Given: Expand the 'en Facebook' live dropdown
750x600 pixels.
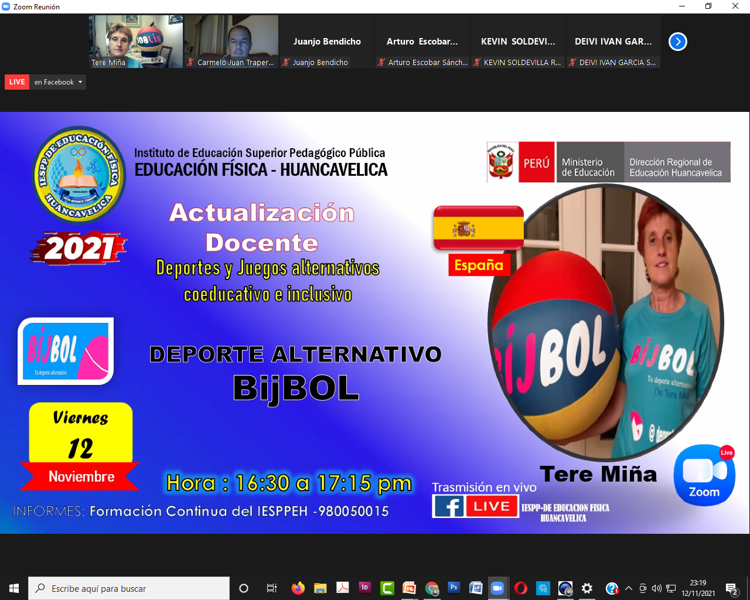Looking at the screenshot, I should pos(58,82).
